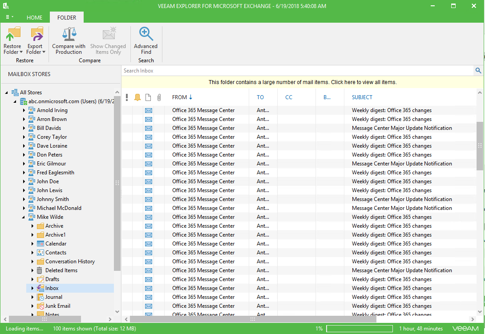Select the FOLDER ribbon tab
Image resolution: width=485 pixels, height=334 pixels.
(66, 18)
